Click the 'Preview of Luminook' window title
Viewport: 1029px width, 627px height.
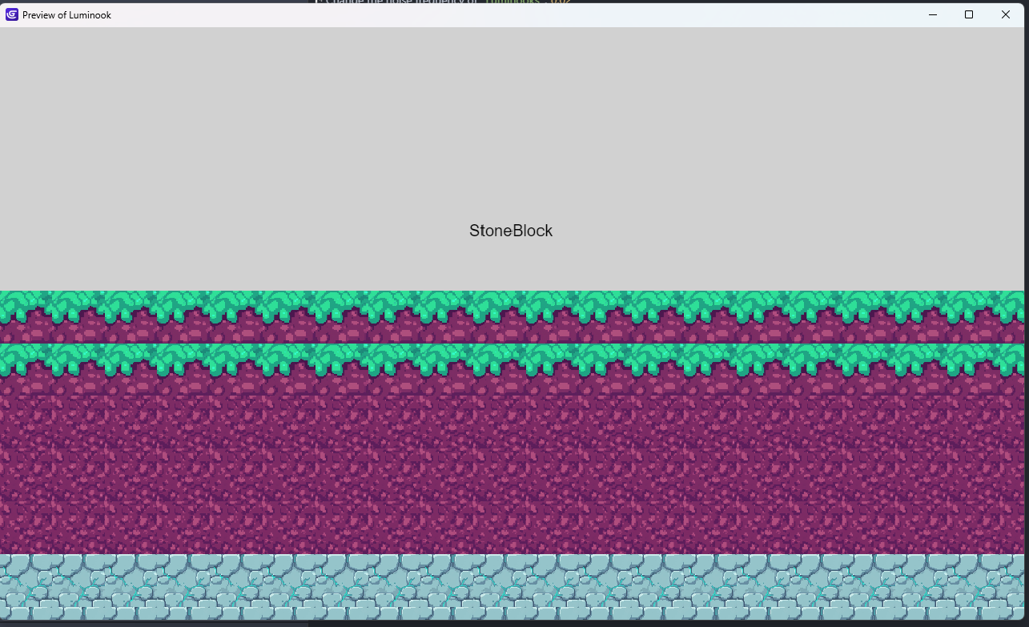[66, 15]
